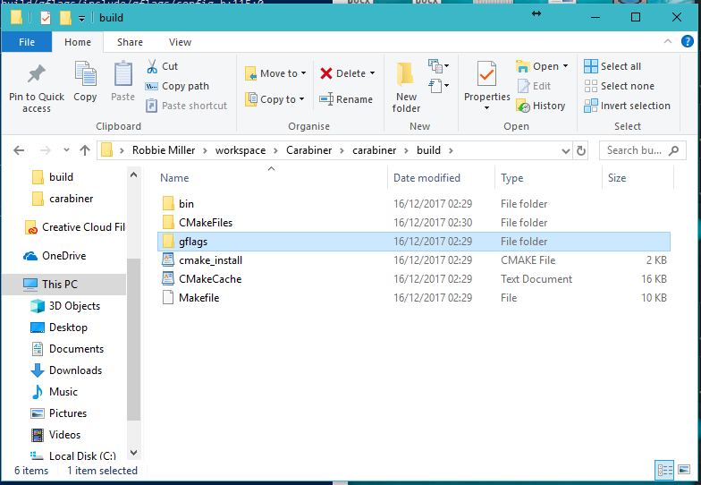Show file History

point(541,106)
